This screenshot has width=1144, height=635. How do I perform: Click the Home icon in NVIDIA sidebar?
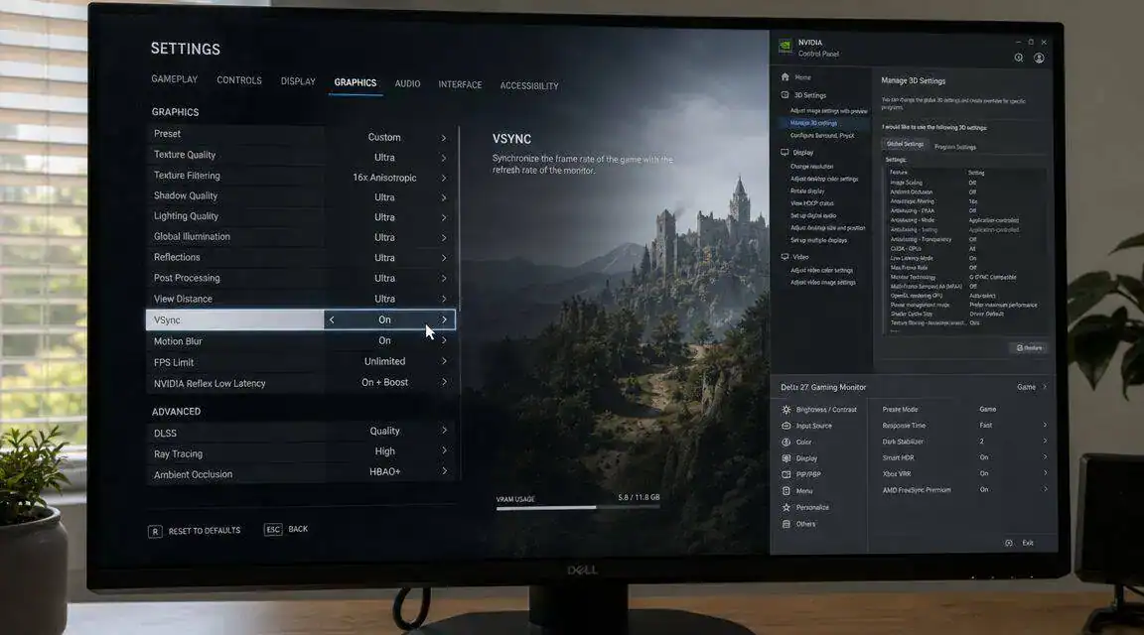point(786,76)
